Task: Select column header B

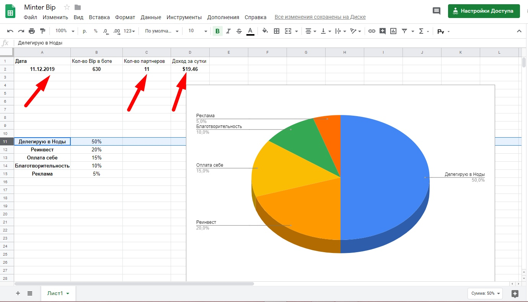Action: (96, 52)
